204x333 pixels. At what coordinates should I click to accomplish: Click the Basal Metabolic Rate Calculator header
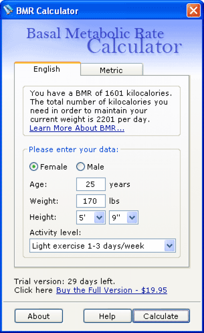tap(103, 41)
